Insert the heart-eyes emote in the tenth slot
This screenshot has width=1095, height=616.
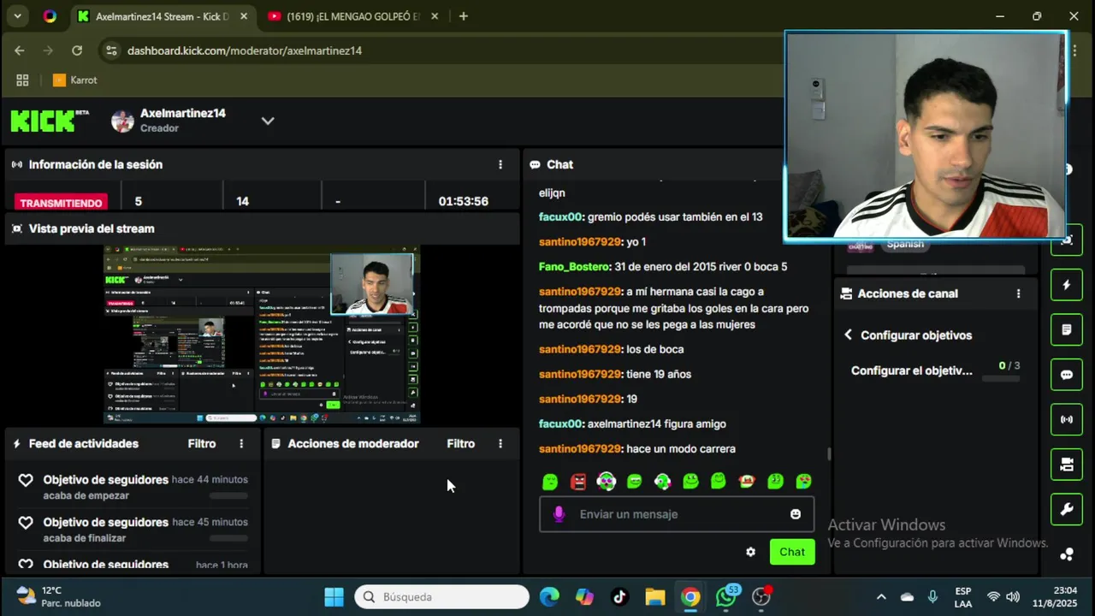tap(803, 482)
